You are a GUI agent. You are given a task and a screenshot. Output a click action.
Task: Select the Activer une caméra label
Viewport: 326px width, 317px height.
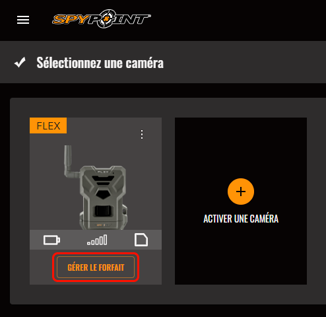click(241, 219)
